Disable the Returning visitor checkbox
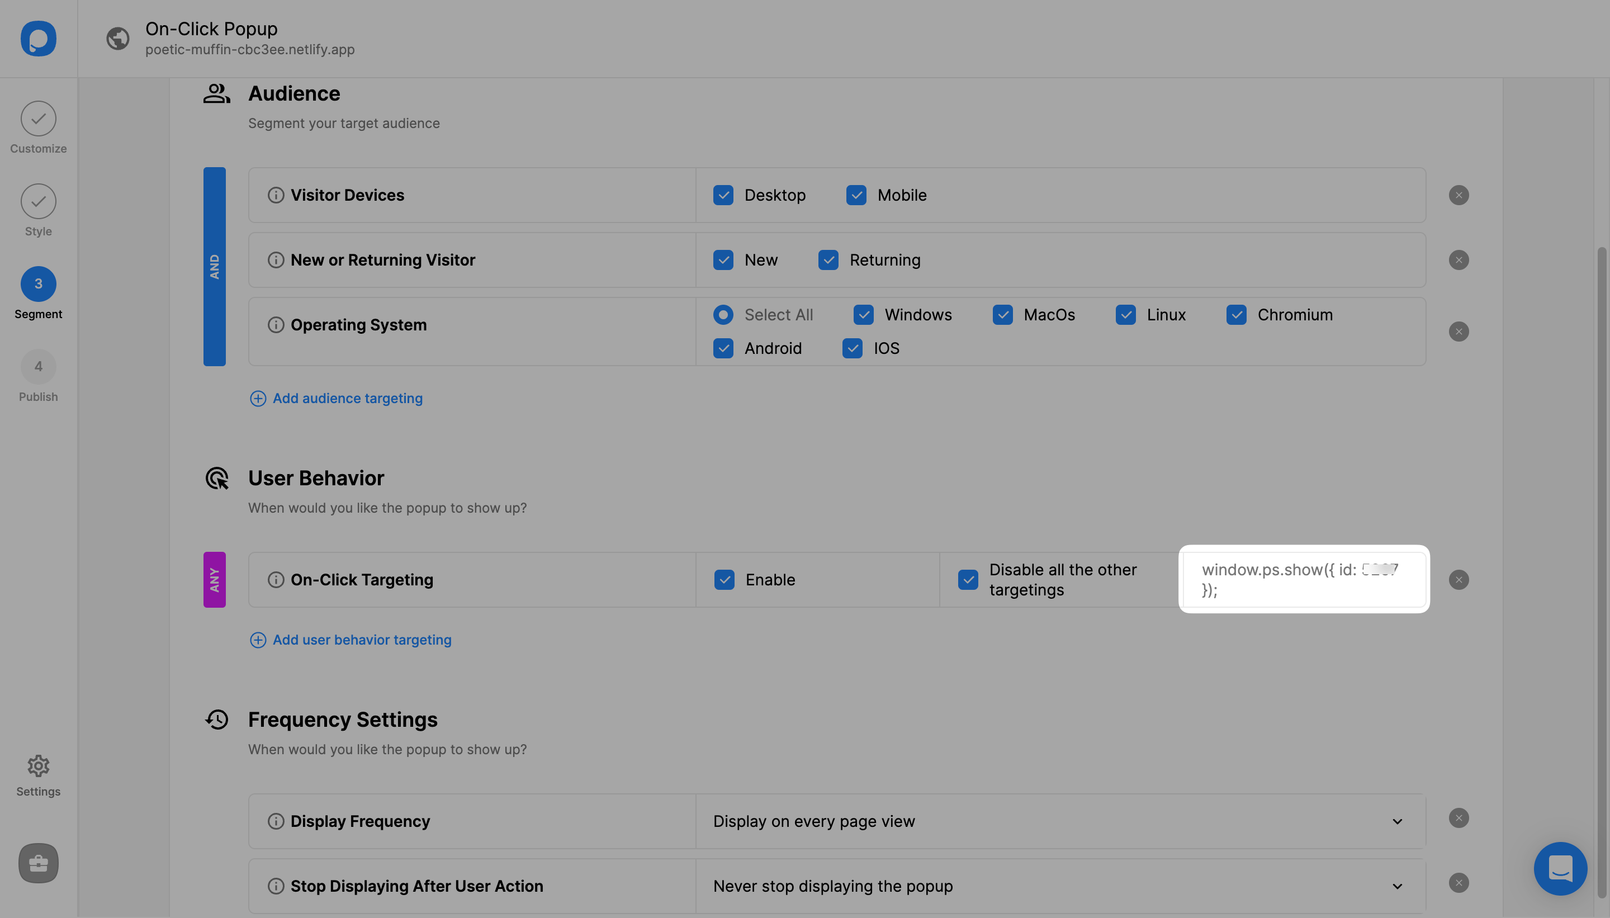 pyautogui.click(x=828, y=259)
